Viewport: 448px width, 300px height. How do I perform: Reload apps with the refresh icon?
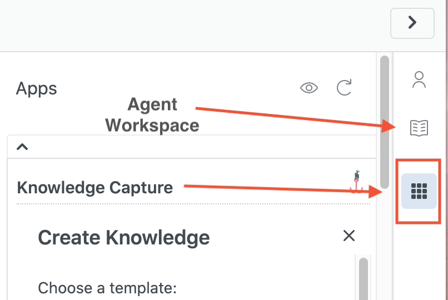(345, 88)
